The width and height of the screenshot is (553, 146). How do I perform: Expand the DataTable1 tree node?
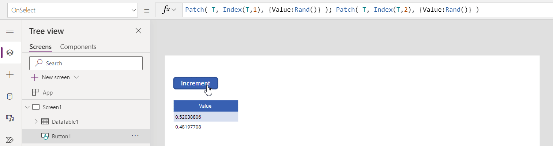coord(36,122)
